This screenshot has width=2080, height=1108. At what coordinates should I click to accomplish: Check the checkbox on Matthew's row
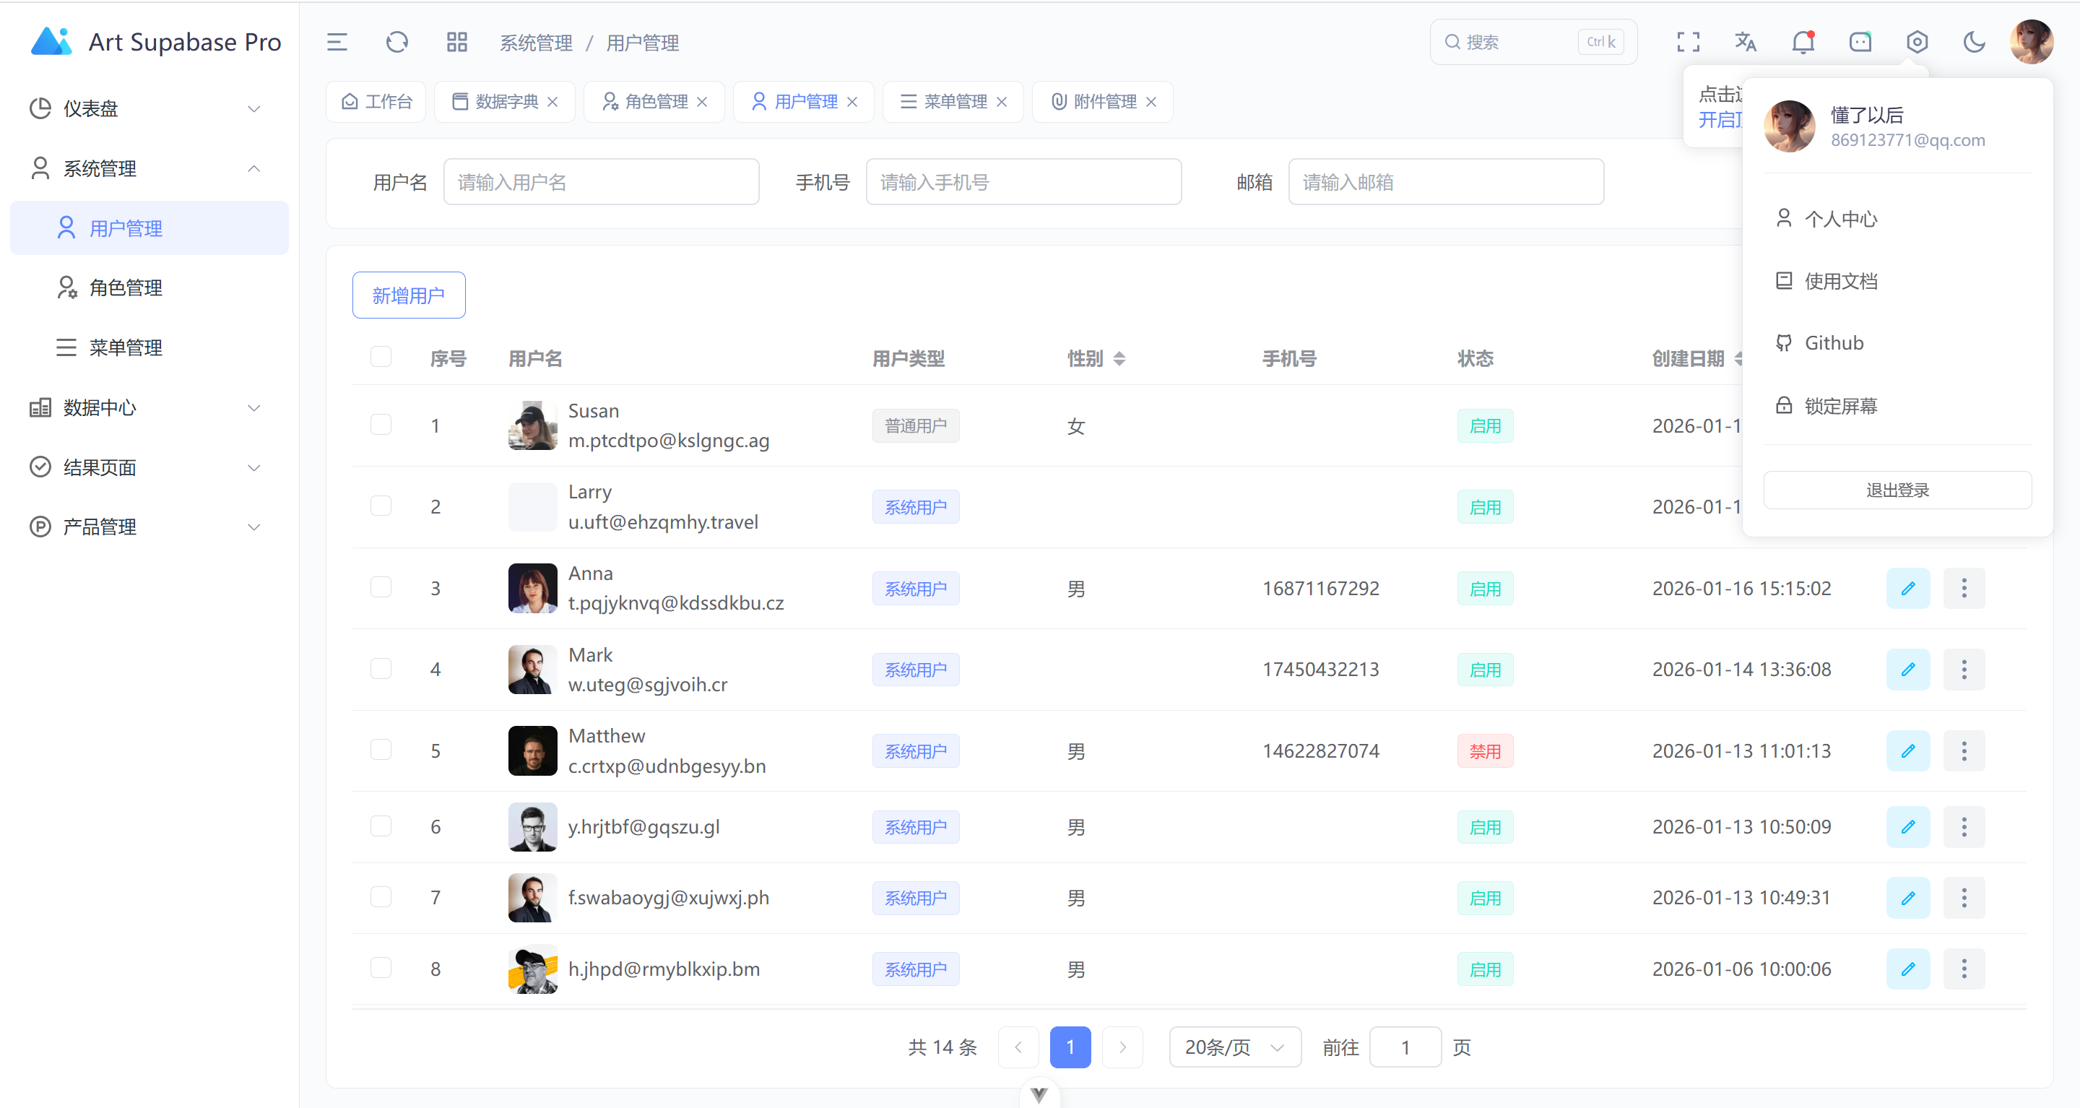point(381,750)
